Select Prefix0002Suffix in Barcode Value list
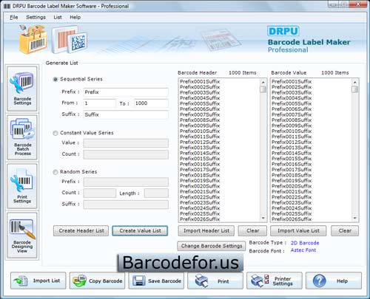 [x=292, y=87]
